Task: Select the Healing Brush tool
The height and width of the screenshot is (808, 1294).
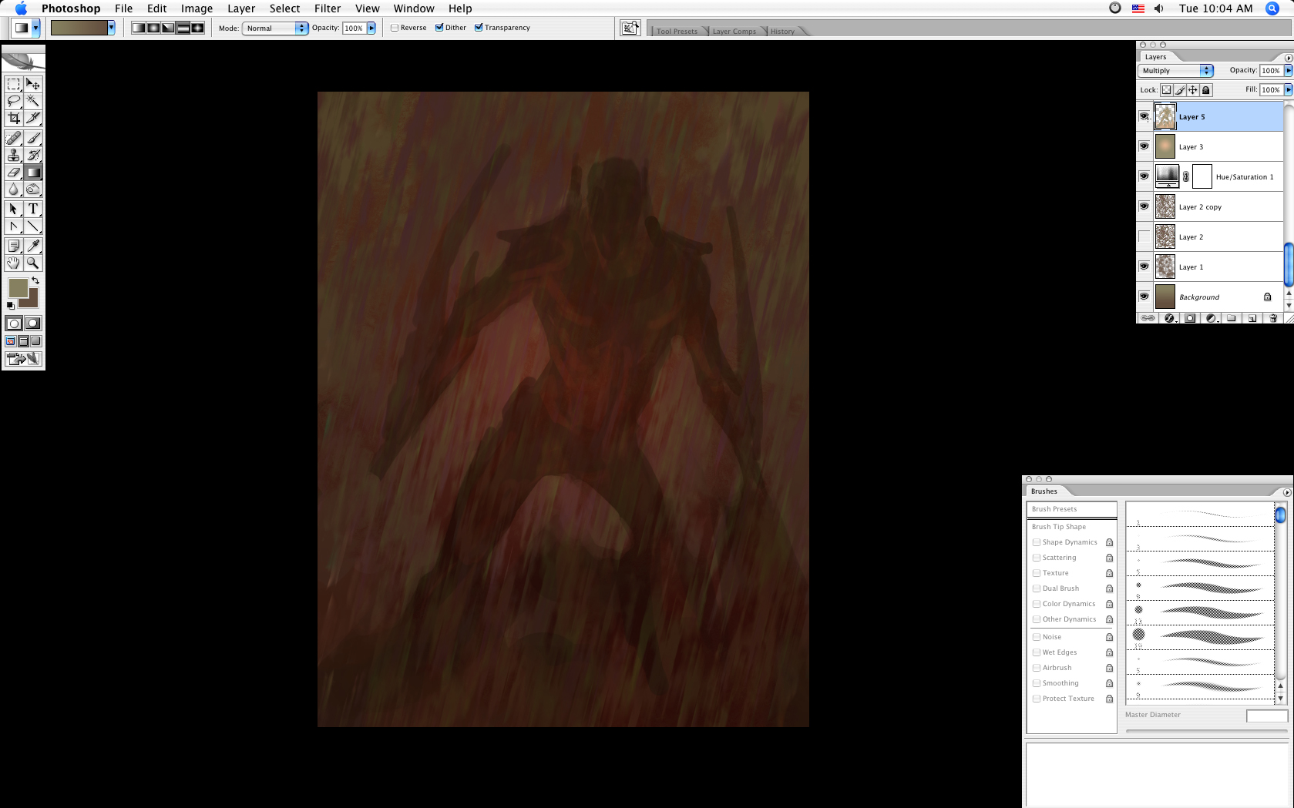Action: tap(14, 138)
